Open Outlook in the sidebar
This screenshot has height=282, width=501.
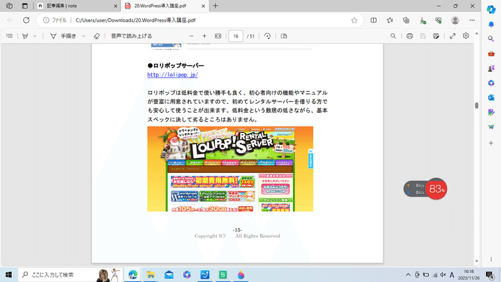tap(491, 98)
